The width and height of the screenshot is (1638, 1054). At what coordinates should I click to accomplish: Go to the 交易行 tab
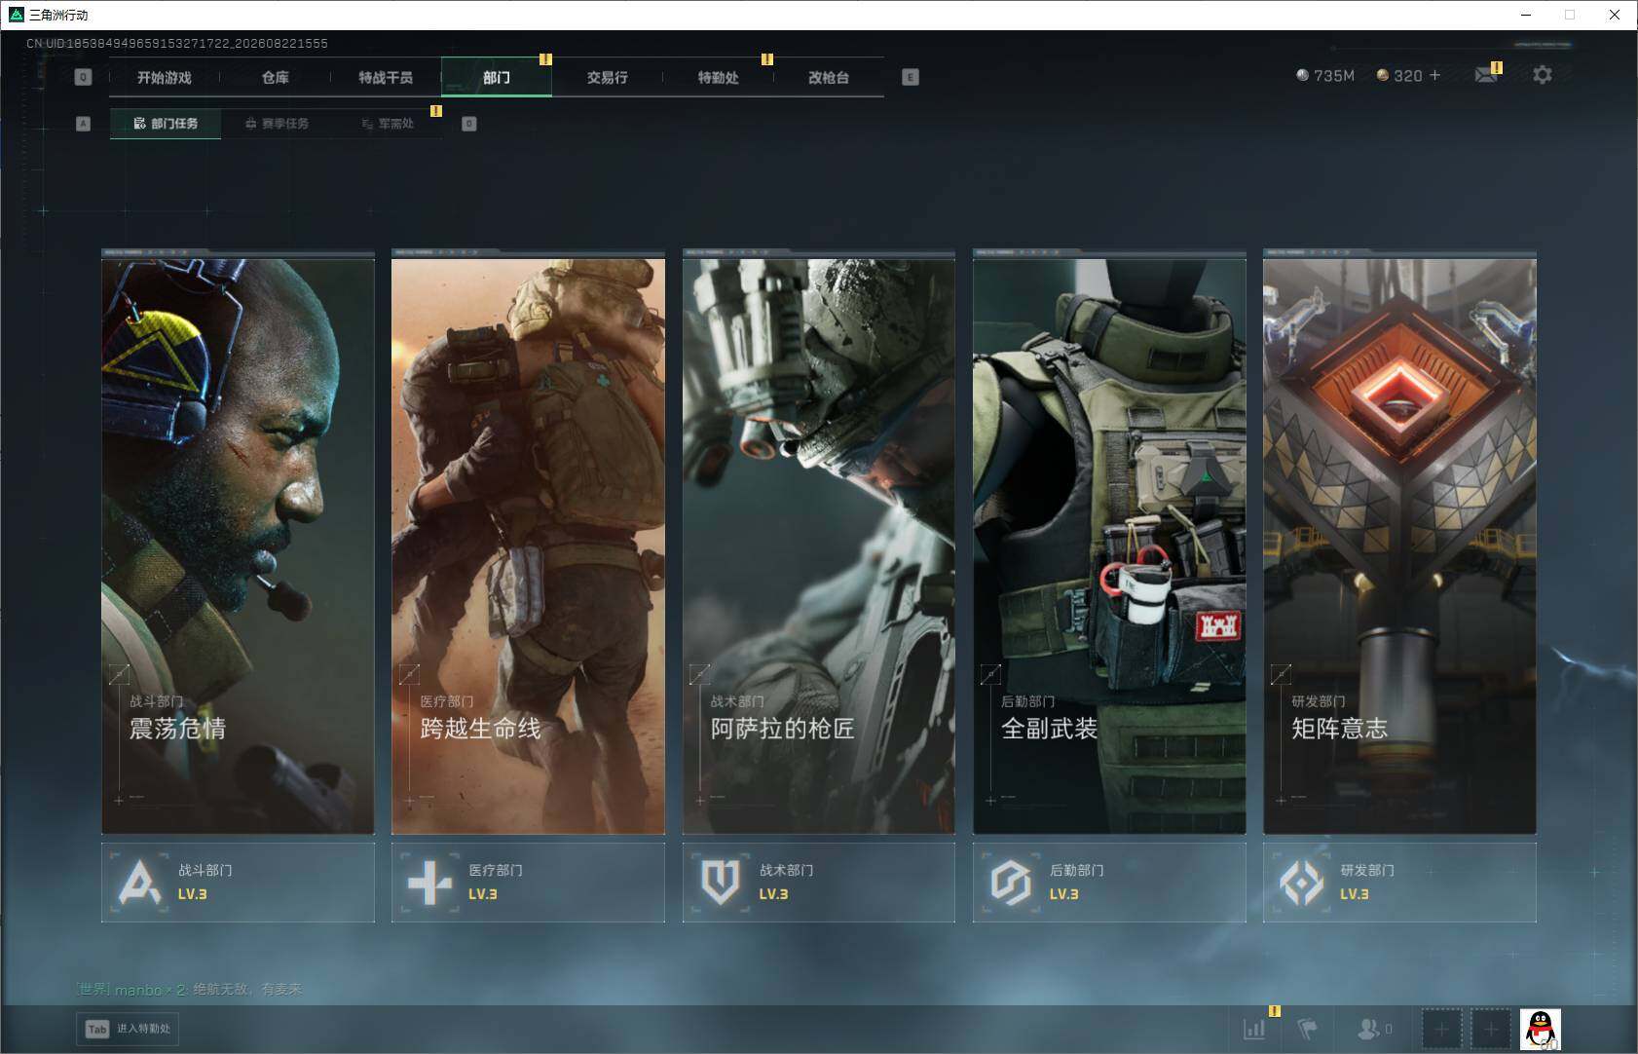pyautogui.click(x=607, y=77)
